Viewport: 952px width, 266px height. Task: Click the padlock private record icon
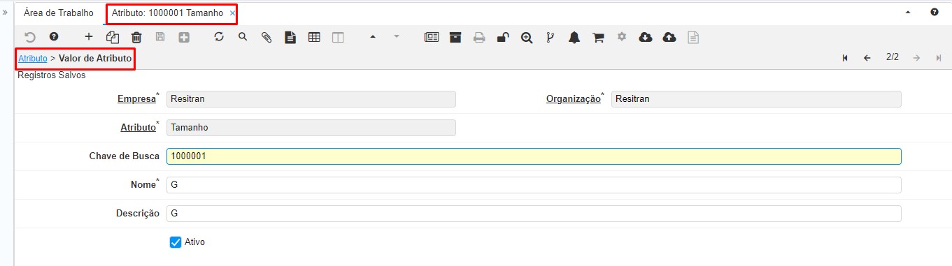(503, 38)
